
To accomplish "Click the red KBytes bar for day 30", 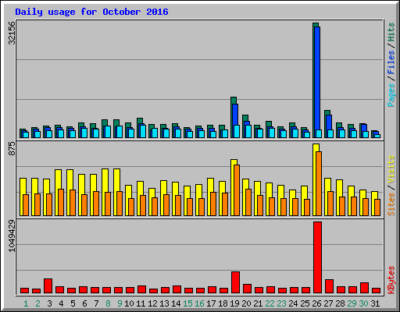I will (364, 288).
